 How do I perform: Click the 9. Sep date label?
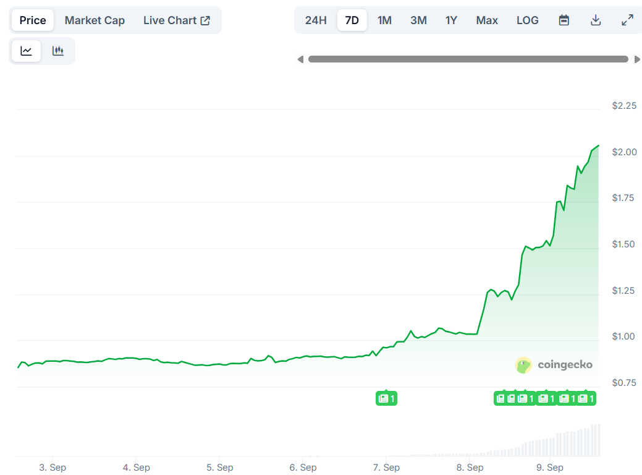click(x=550, y=468)
